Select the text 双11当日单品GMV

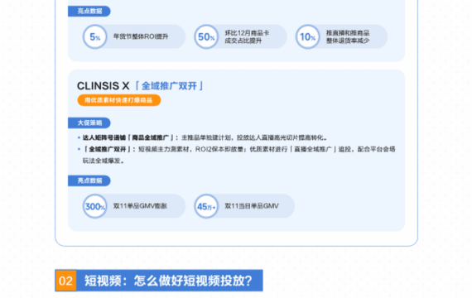(252, 206)
